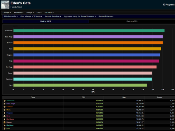The width and height of the screenshot is (175, 131).
Task: Open the Summoner link in table
Action: [x=11, y=100]
